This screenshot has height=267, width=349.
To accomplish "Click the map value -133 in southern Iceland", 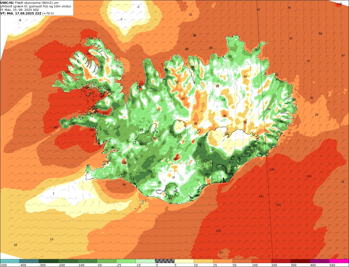I will (x=207, y=174).
